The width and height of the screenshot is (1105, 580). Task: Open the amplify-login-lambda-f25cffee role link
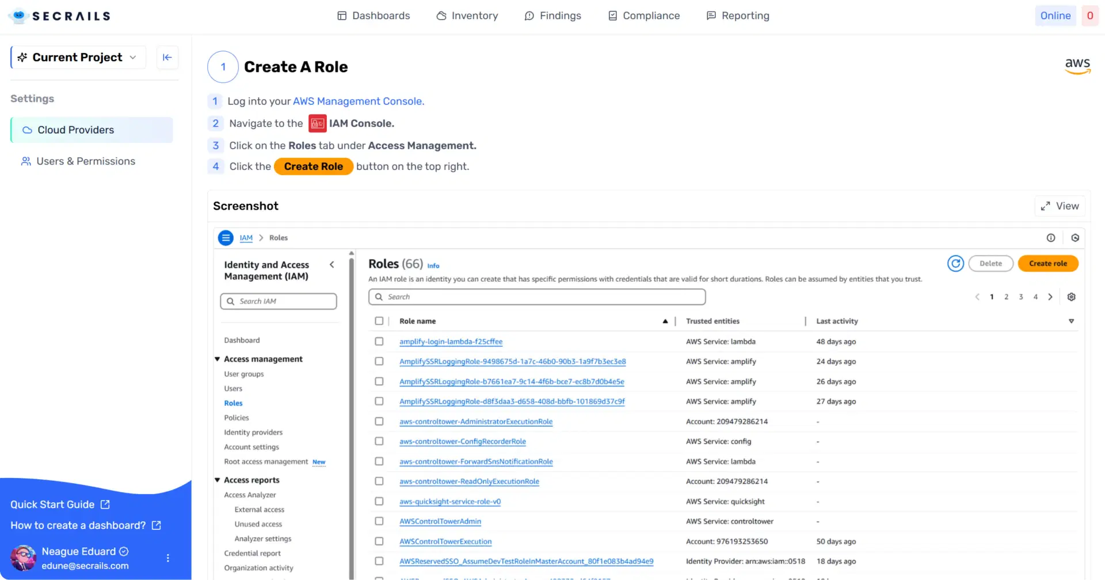451,342
